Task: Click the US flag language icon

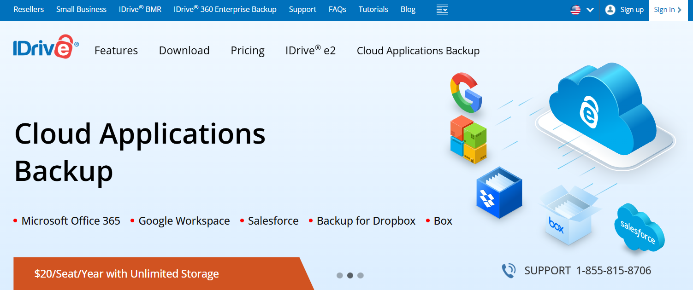Action: point(575,10)
